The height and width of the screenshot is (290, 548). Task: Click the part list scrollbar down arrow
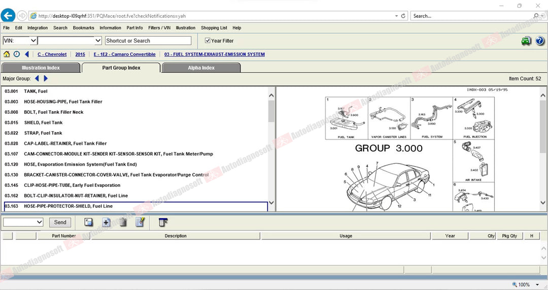(271, 203)
